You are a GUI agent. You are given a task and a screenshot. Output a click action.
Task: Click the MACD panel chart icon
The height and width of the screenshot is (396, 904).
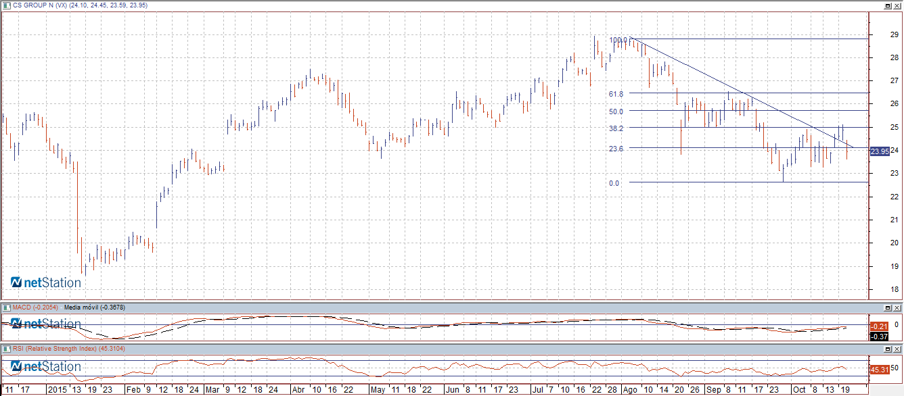click(x=5, y=307)
